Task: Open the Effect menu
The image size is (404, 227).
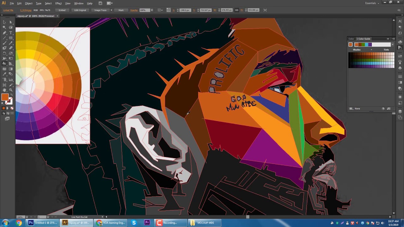Action: click(x=58, y=3)
